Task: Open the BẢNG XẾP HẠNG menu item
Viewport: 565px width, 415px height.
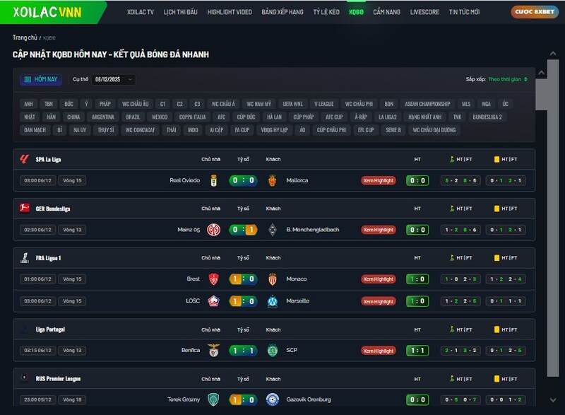Action: pos(282,12)
